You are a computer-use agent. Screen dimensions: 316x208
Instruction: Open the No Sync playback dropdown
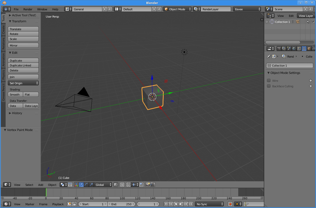pos(209,204)
